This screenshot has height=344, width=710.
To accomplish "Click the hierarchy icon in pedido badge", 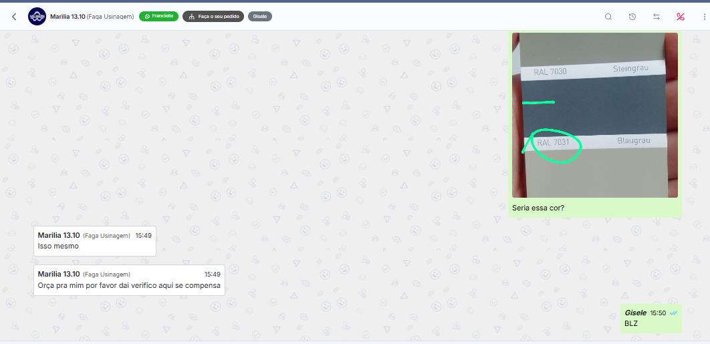I will (x=191, y=16).
